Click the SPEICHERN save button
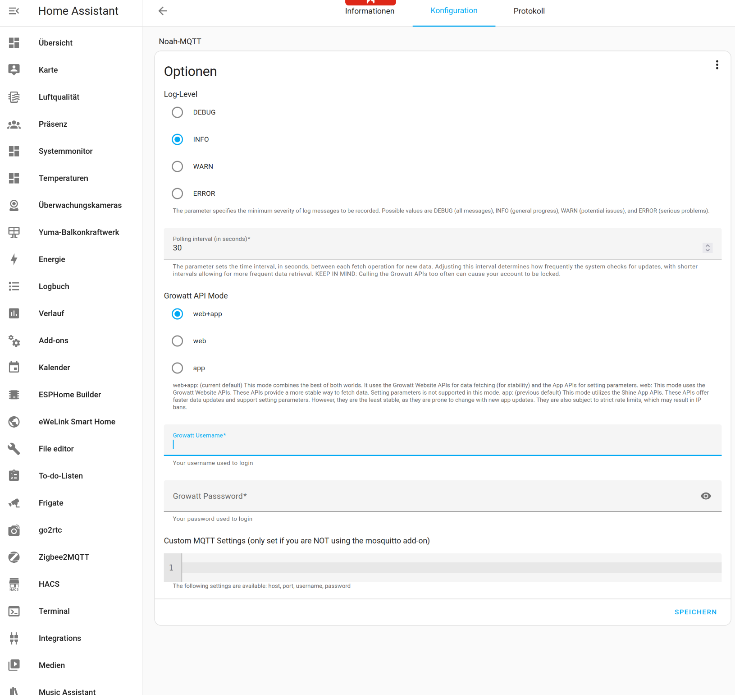This screenshot has width=735, height=695. coord(695,612)
